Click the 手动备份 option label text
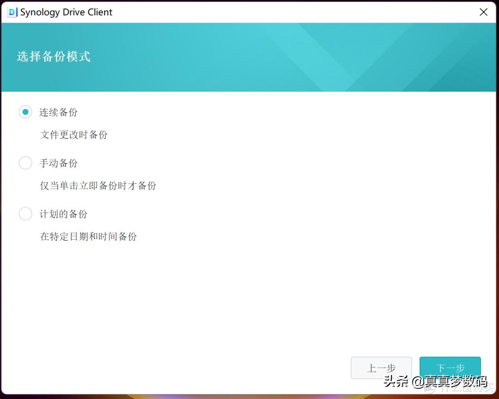 tap(58, 163)
